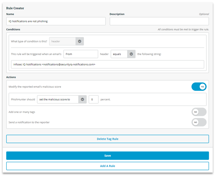Select the "From" header name field
216x177 pixels.
coord(81,54)
